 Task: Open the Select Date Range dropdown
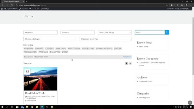click(115, 32)
